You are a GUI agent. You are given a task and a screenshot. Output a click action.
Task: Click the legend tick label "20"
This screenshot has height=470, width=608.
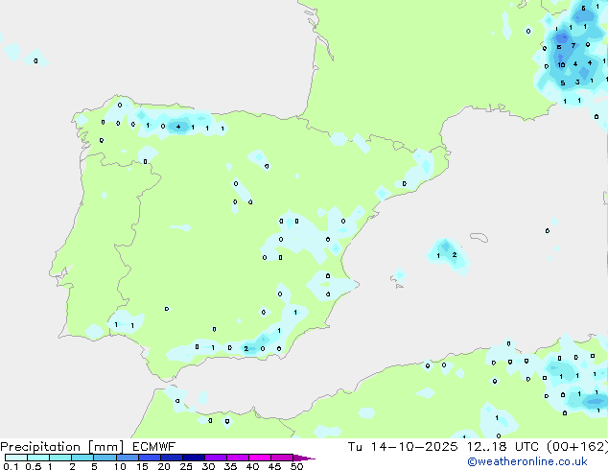pyautogui.click(x=163, y=467)
